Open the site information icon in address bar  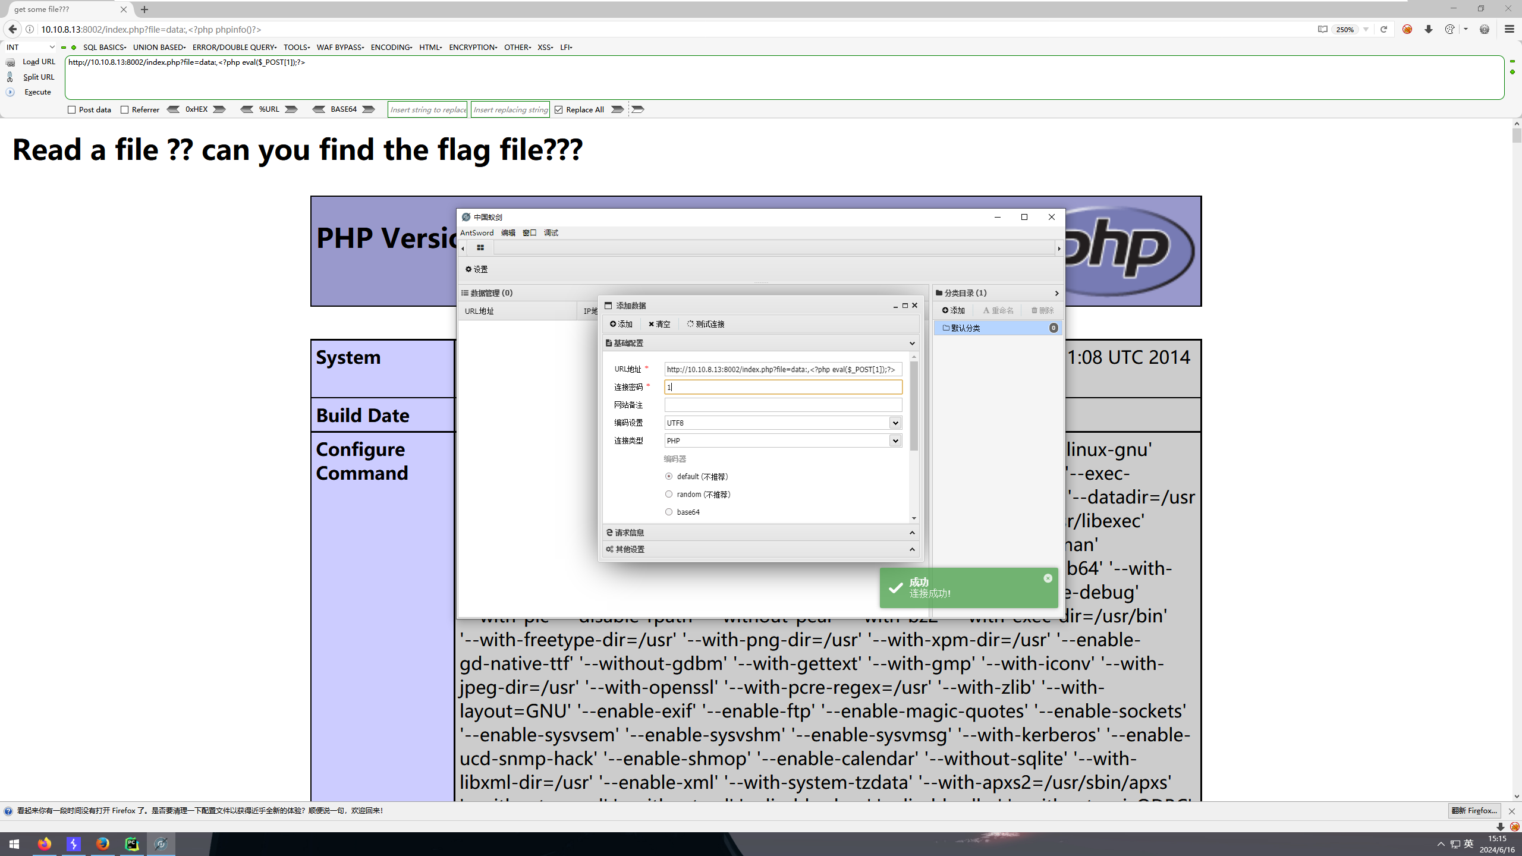[30, 29]
